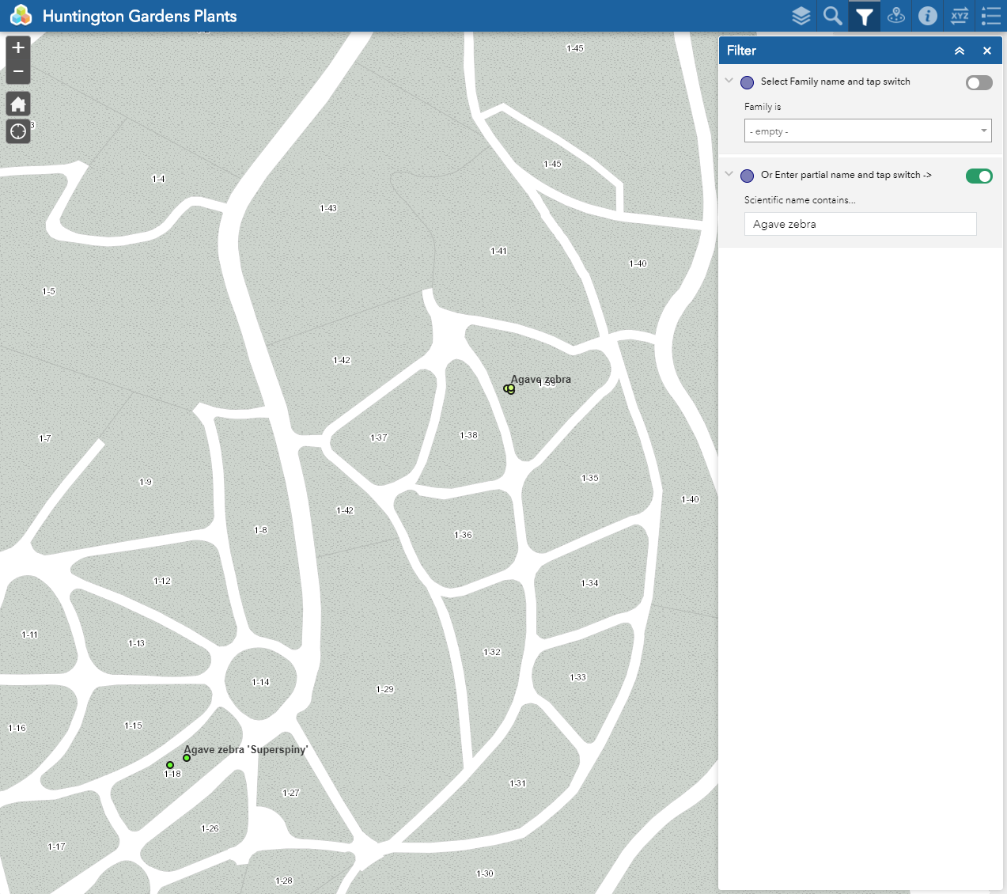Viewport: 1007px width, 894px height.
Task: Zoom in using the plus button
Action: [x=17, y=47]
